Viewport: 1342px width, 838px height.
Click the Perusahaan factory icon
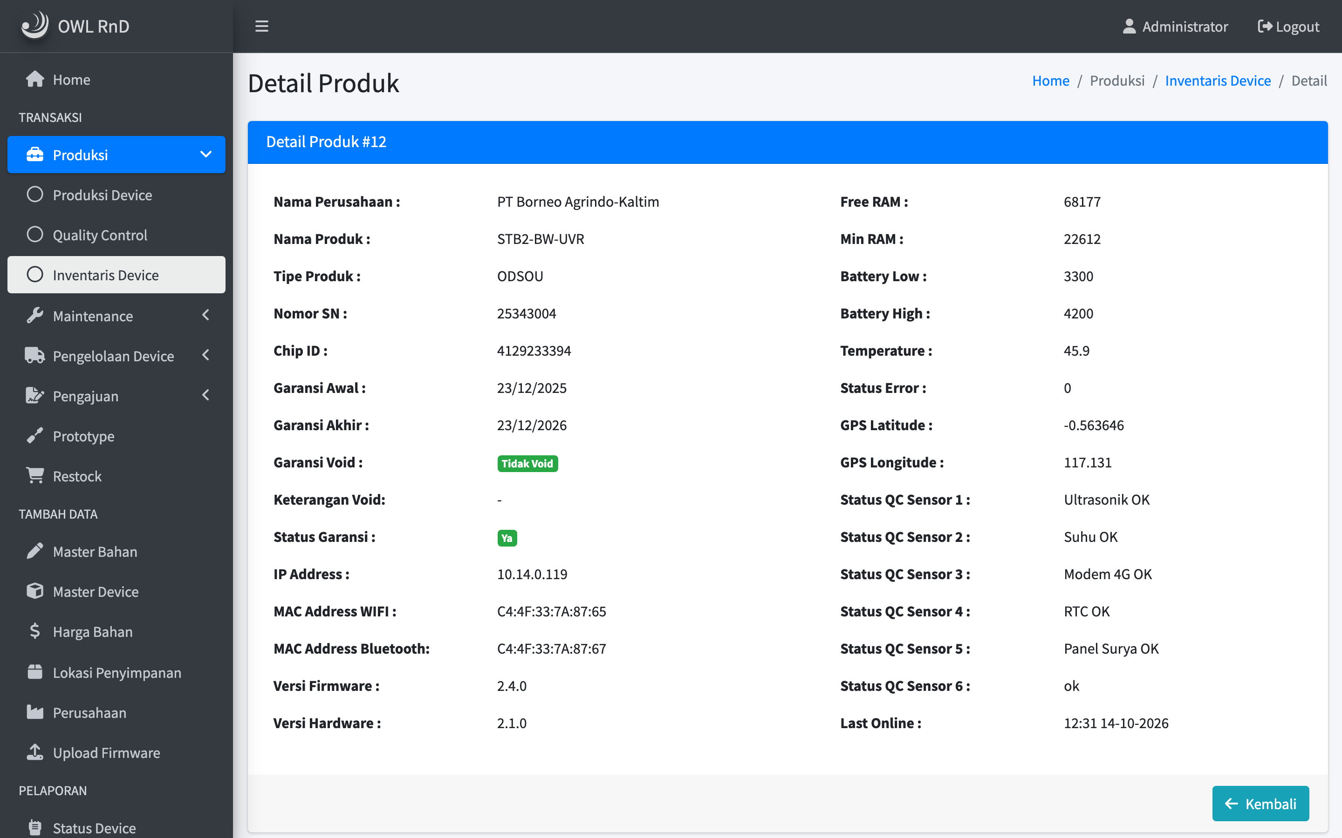pos(35,712)
